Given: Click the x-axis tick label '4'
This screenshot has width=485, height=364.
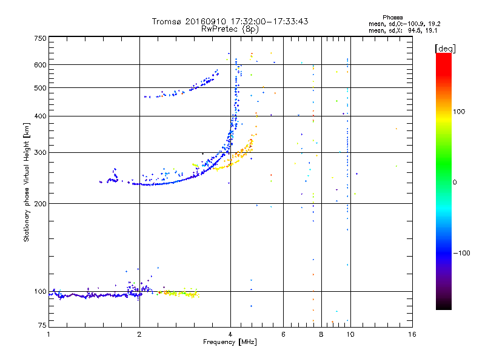Looking at the screenshot, I should (230, 334).
